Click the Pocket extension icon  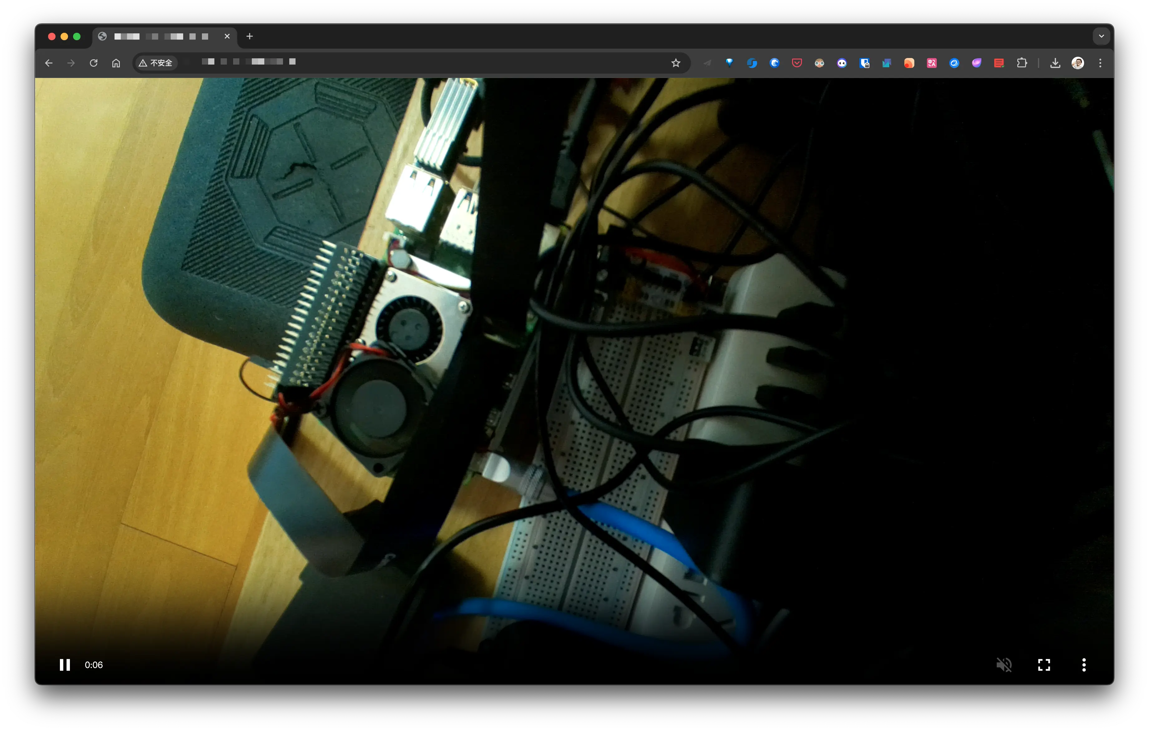(x=797, y=63)
